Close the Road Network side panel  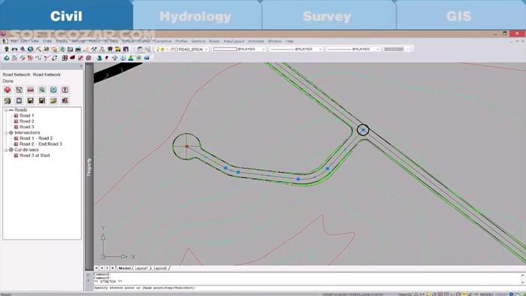(x=81, y=66)
